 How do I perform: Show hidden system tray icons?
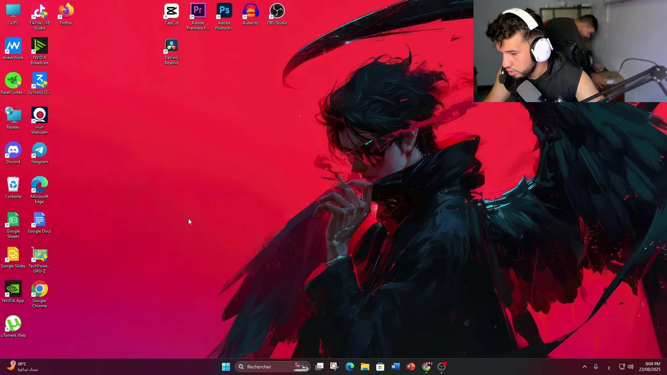584,367
